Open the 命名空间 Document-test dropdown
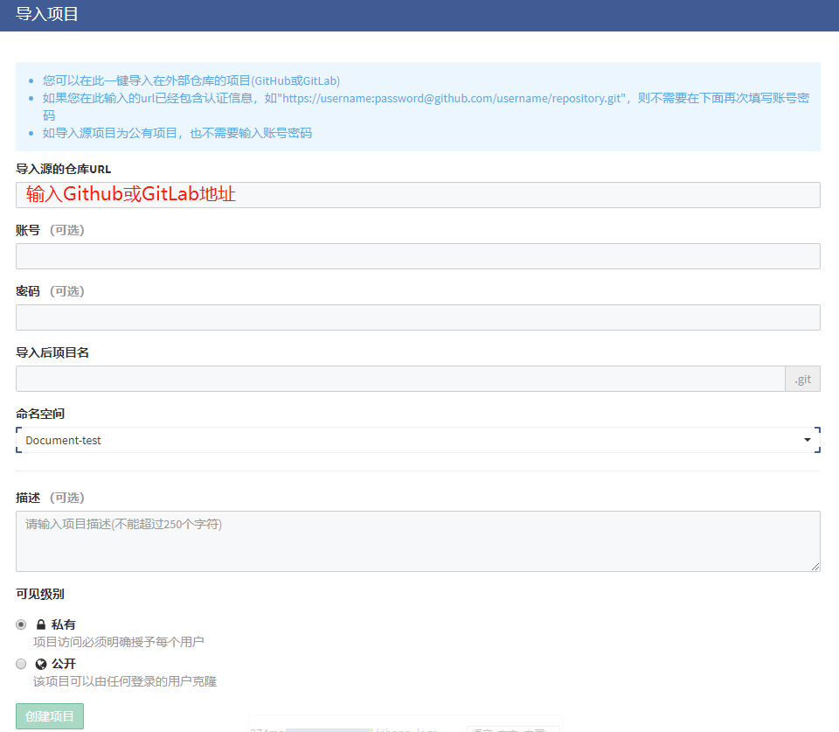The width and height of the screenshot is (839, 732). (x=411, y=440)
